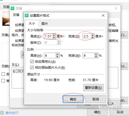This screenshot has width=129, height=116.
Task: Select the 大小 tab
Action: pos(32,23)
